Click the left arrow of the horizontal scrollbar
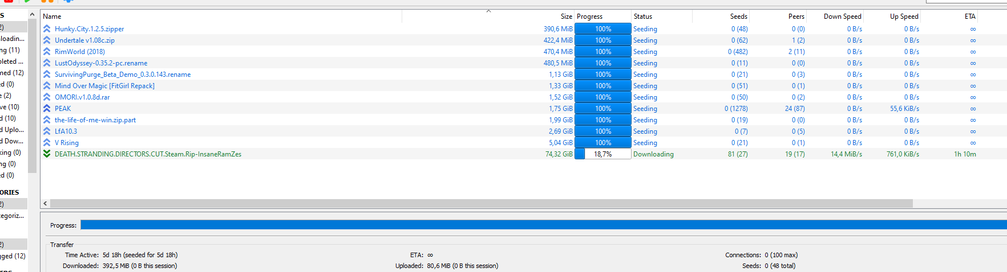The width and height of the screenshot is (1007, 272). click(x=45, y=203)
